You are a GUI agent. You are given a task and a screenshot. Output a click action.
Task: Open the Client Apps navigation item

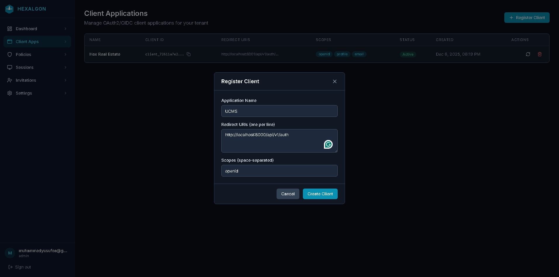pyautogui.click(x=28, y=42)
